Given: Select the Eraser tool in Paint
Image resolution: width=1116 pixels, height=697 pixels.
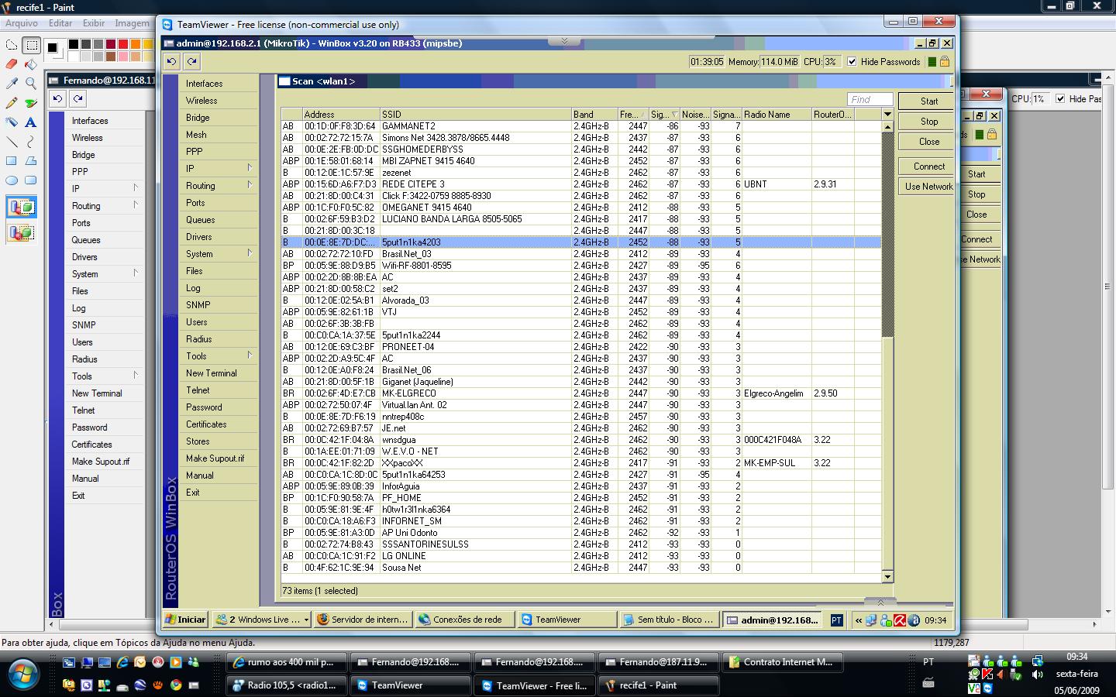Looking at the screenshot, I should click(x=12, y=64).
